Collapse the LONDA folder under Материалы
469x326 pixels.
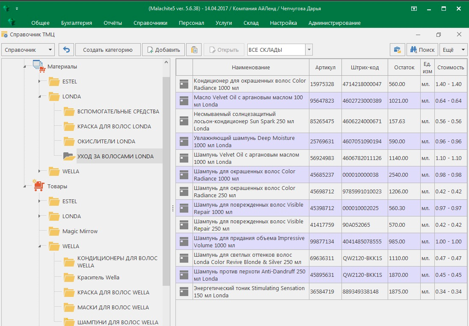pos(39,97)
